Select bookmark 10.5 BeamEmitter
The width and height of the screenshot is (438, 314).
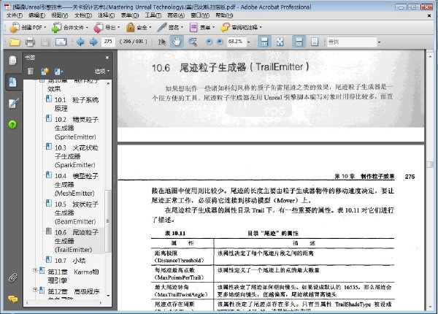(x=72, y=212)
